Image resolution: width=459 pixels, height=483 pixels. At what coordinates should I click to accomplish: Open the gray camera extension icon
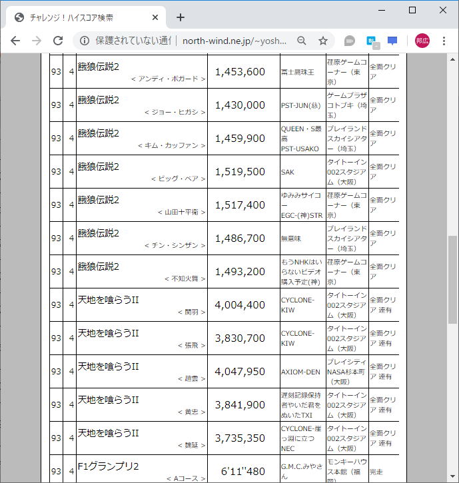[x=349, y=41]
